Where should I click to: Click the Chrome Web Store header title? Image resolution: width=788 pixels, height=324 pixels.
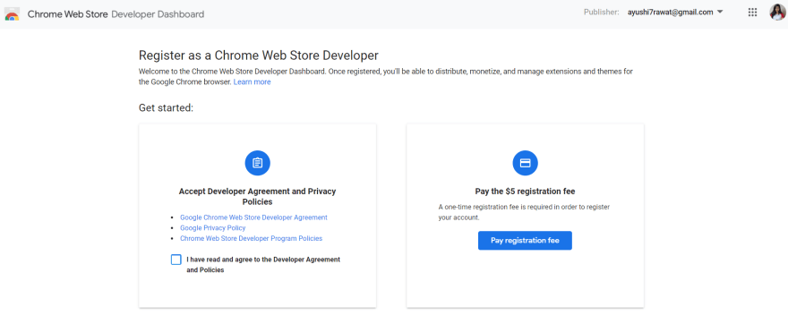68,14
